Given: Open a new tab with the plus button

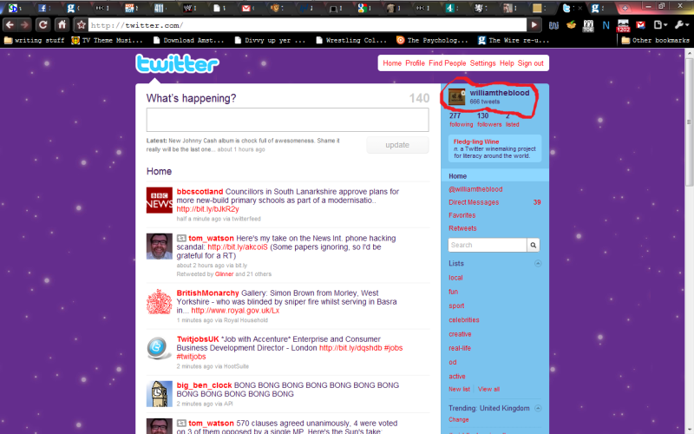Looking at the screenshot, I should point(625,8).
